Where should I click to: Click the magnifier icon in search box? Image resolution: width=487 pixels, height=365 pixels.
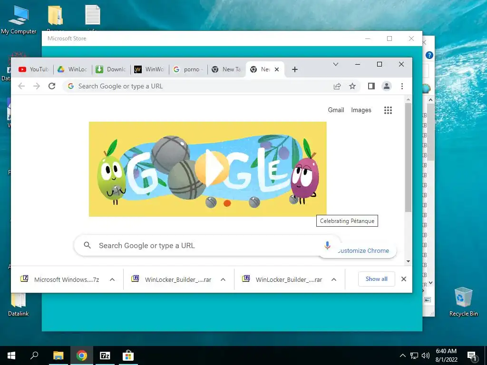[88, 245]
